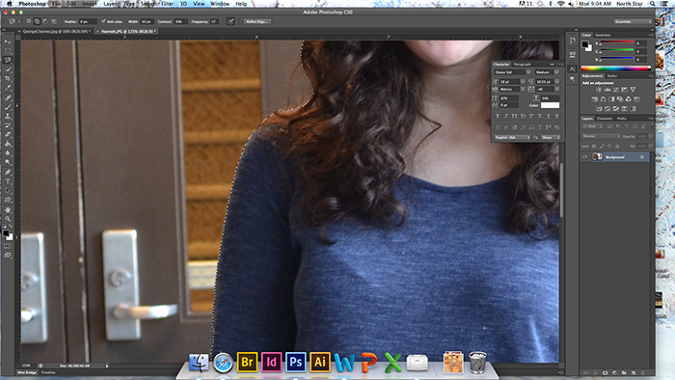Open Paragraph panel icon in dock strip

572,79
